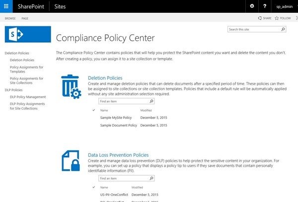This screenshot has height=202, width=298.
Task: Open Data Loss Prevention Policies title link
Action: click(x=118, y=155)
